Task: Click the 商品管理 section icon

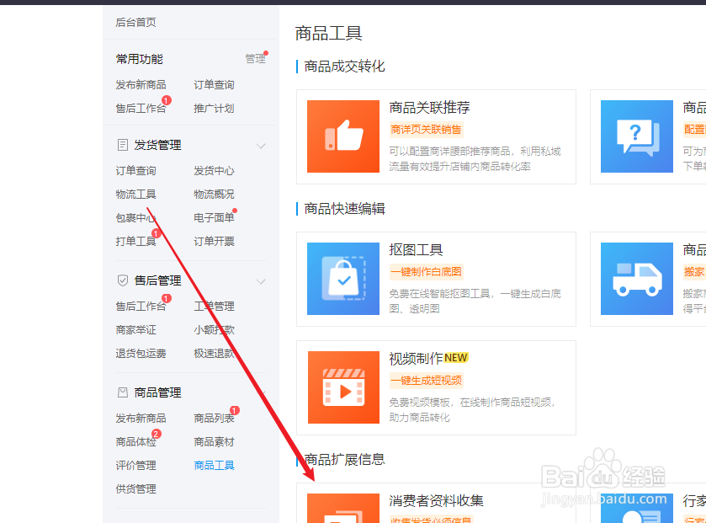Action: (x=123, y=392)
